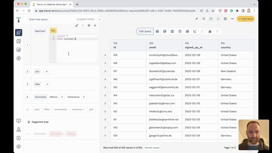
Task: Expand row with id 139
Action: (105, 136)
